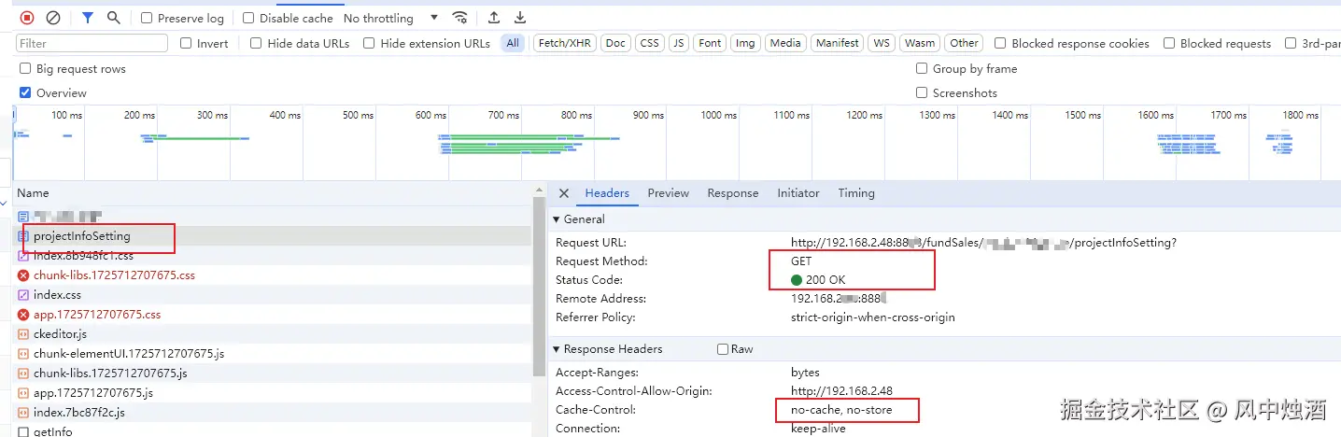Select the index.8b948fc1.css request
Viewport: 1341px width, 437px height.
pos(273,256)
